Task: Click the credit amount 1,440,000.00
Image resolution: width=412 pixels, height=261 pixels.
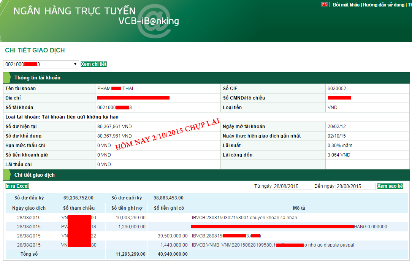Action: pyautogui.click(x=174, y=245)
